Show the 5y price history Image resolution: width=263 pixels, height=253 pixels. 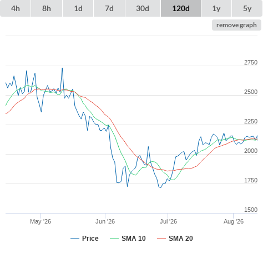pos(247,8)
